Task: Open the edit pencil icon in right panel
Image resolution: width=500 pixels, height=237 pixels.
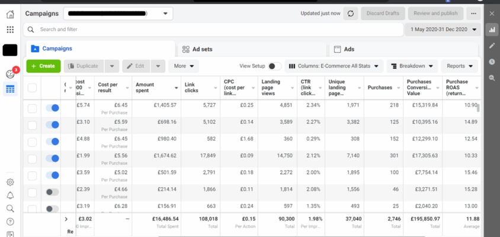Action: coord(492,46)
